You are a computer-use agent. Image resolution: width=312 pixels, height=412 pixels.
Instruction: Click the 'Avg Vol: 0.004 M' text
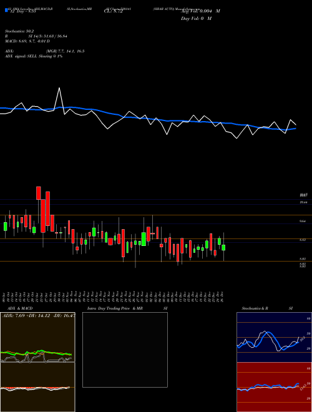tap(200, 11)
